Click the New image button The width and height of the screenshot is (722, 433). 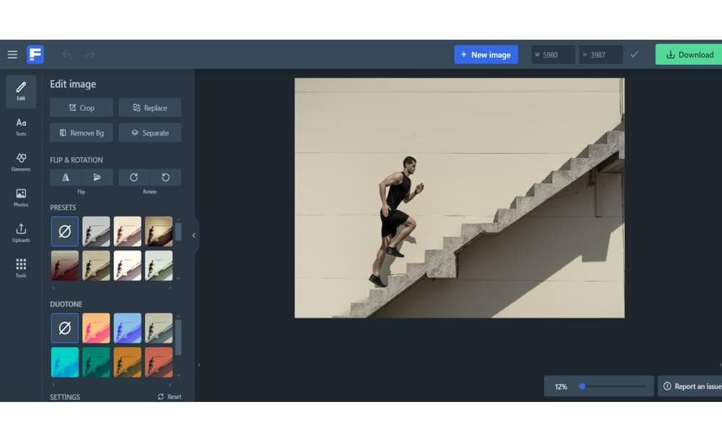[485, 55]
